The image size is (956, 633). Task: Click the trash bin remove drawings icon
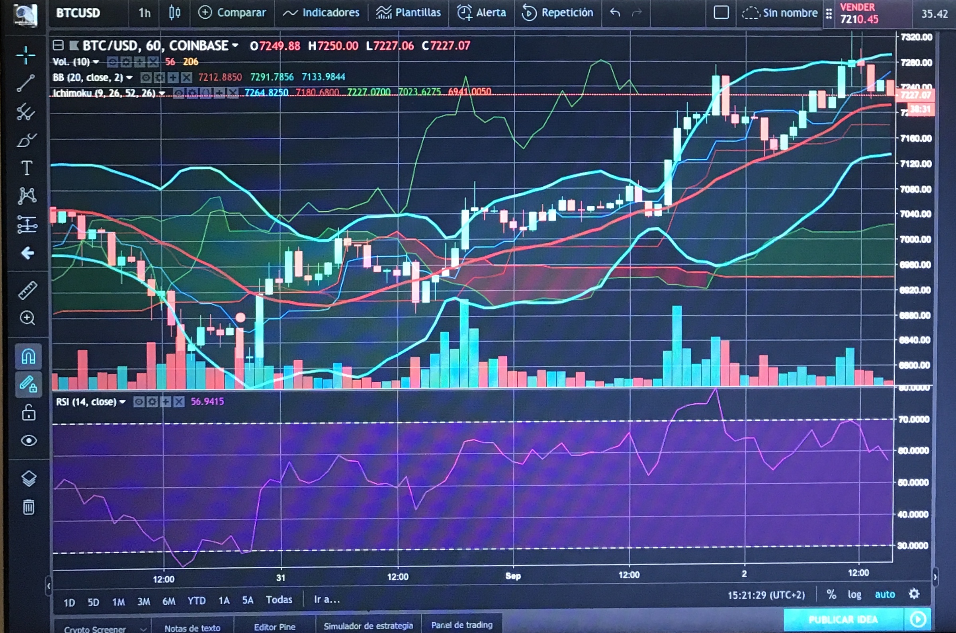pyautogui.click(x=28, y=507)
